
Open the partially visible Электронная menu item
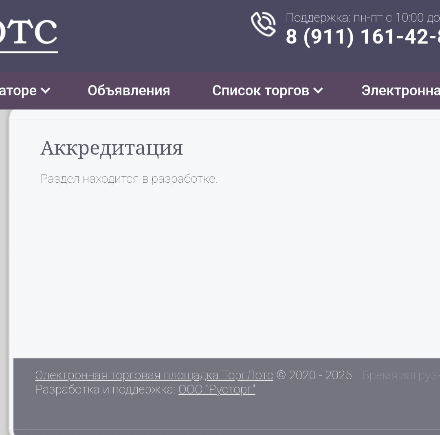click(400, 90)
